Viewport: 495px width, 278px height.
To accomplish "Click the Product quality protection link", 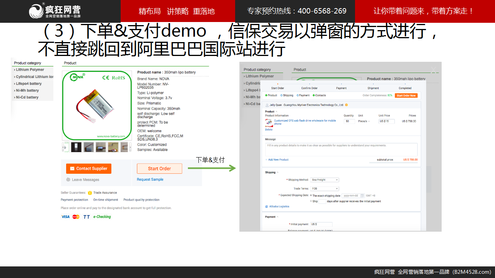I will (142, 200).
